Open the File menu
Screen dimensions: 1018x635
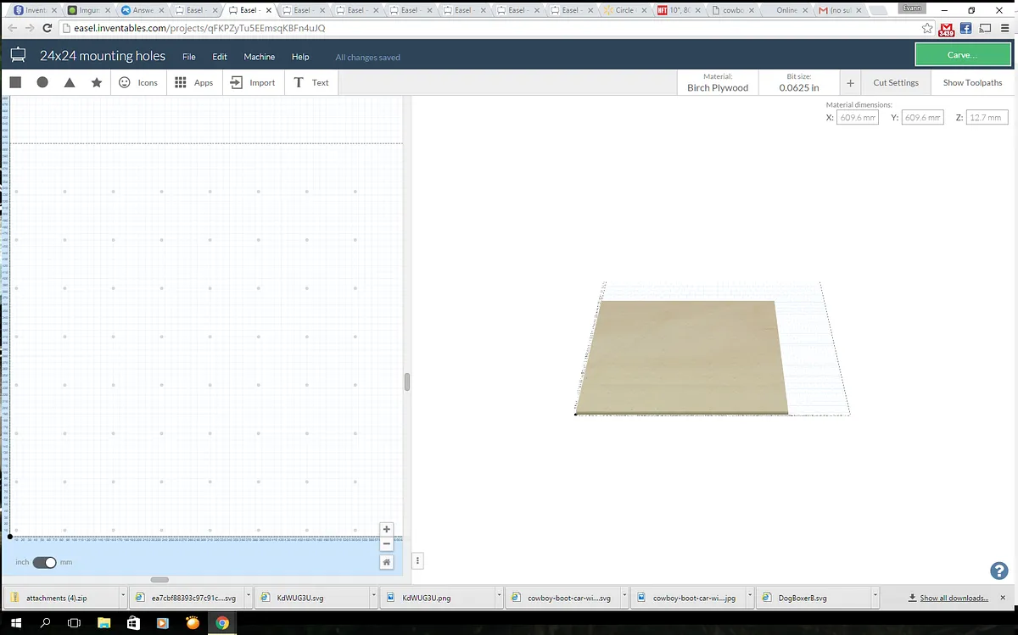click(x=188, y=57)
